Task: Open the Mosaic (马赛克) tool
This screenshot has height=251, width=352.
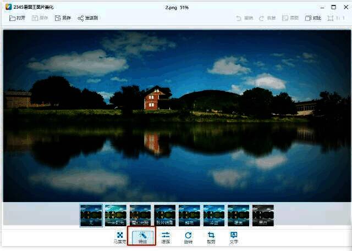Action: point(119,237)
